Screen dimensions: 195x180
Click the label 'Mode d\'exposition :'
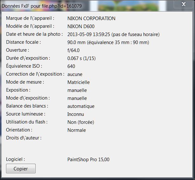coord(28,98)
